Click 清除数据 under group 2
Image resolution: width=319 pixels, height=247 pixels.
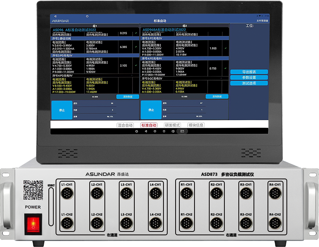click(x=217, y=96)
